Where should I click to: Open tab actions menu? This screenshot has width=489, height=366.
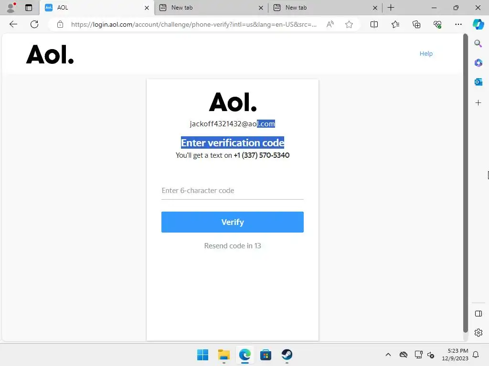click(29, 8)
